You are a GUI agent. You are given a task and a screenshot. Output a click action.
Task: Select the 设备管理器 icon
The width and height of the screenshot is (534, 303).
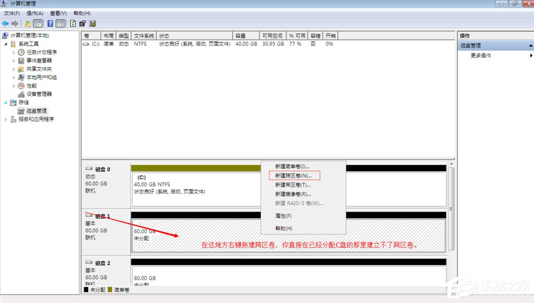[x=21, y=94]
